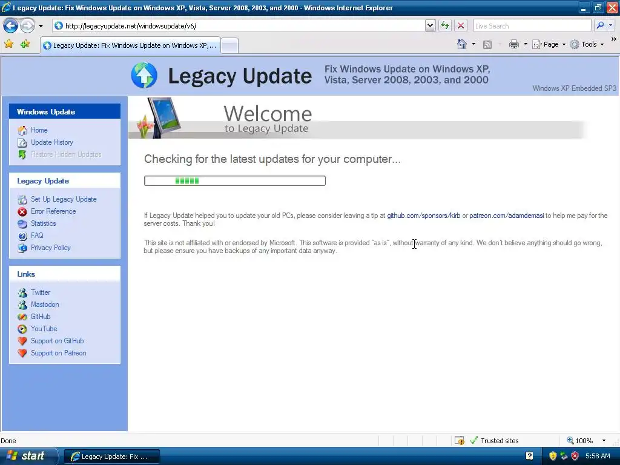Open the FAQ link
Image resolution: width=620 pixels, height=465 pixels.
37,236
